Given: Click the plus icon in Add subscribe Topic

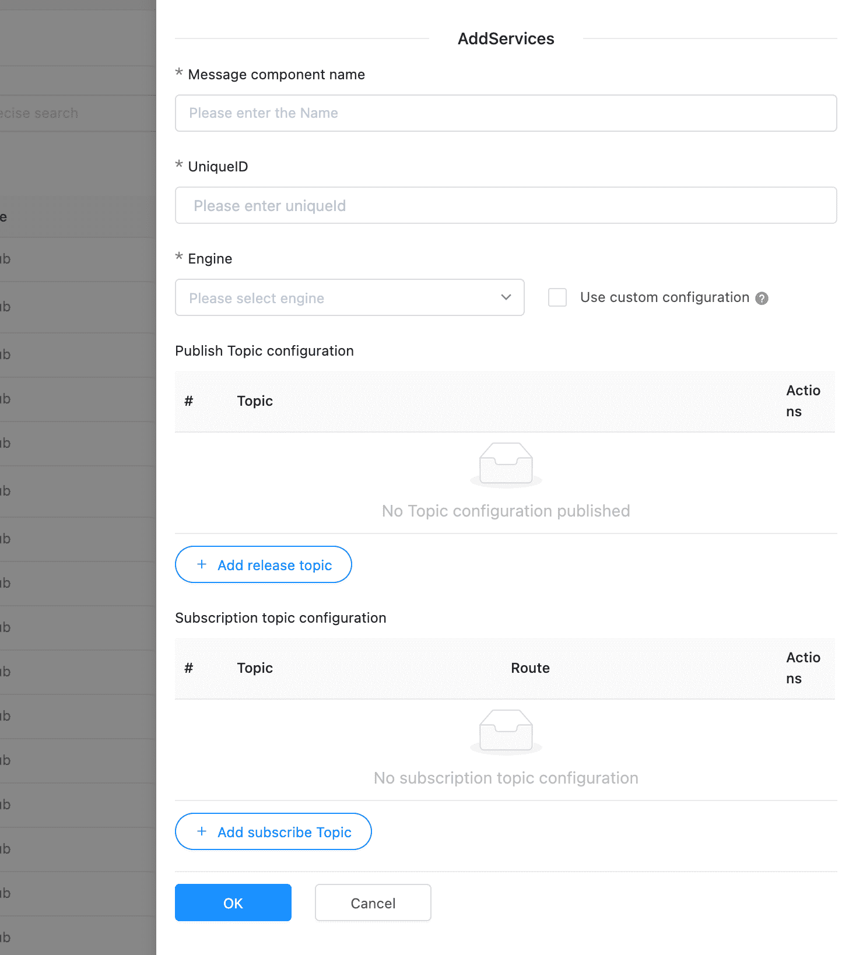Looking at the screenshot, I should pos(202,831).
